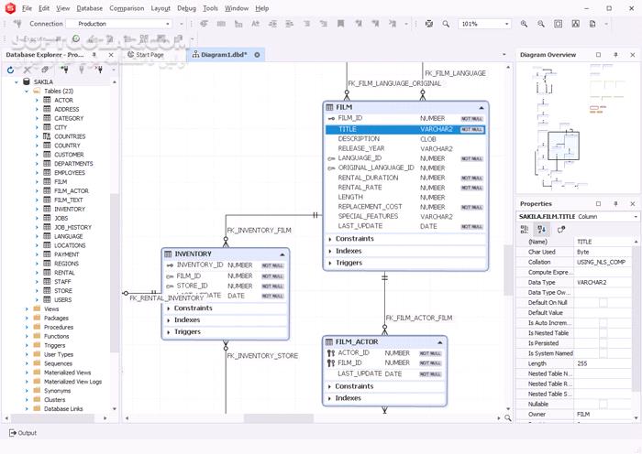Click the search magnifier at diagram's bottom-right corner
The image size is (642, 454).
[508, 418]
